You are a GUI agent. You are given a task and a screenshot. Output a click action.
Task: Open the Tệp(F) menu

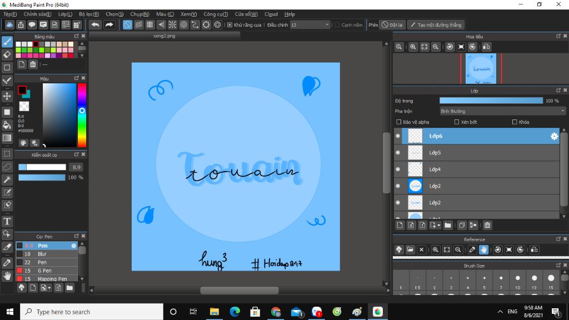click(10, 14)
